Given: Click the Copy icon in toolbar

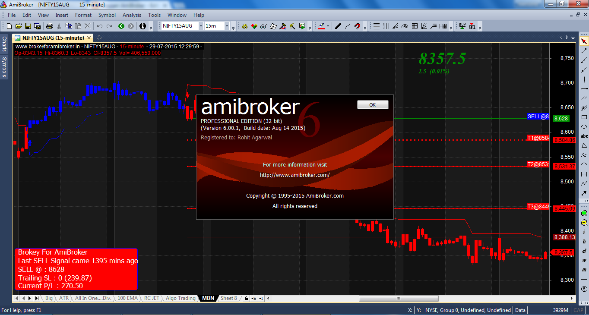Looking at the screenshot, I should click(69, 26).
